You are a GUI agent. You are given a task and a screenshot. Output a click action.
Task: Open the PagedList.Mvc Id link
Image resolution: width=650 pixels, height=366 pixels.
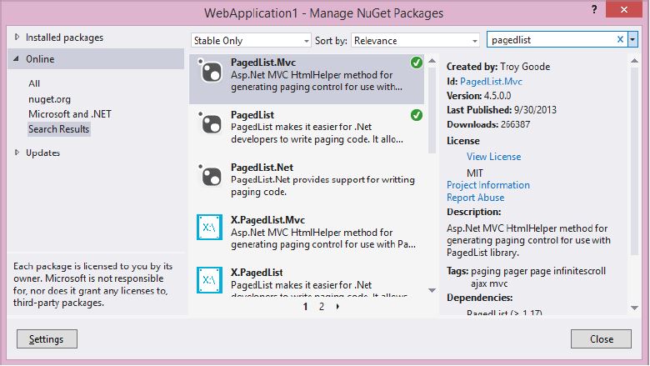(491, 82)
